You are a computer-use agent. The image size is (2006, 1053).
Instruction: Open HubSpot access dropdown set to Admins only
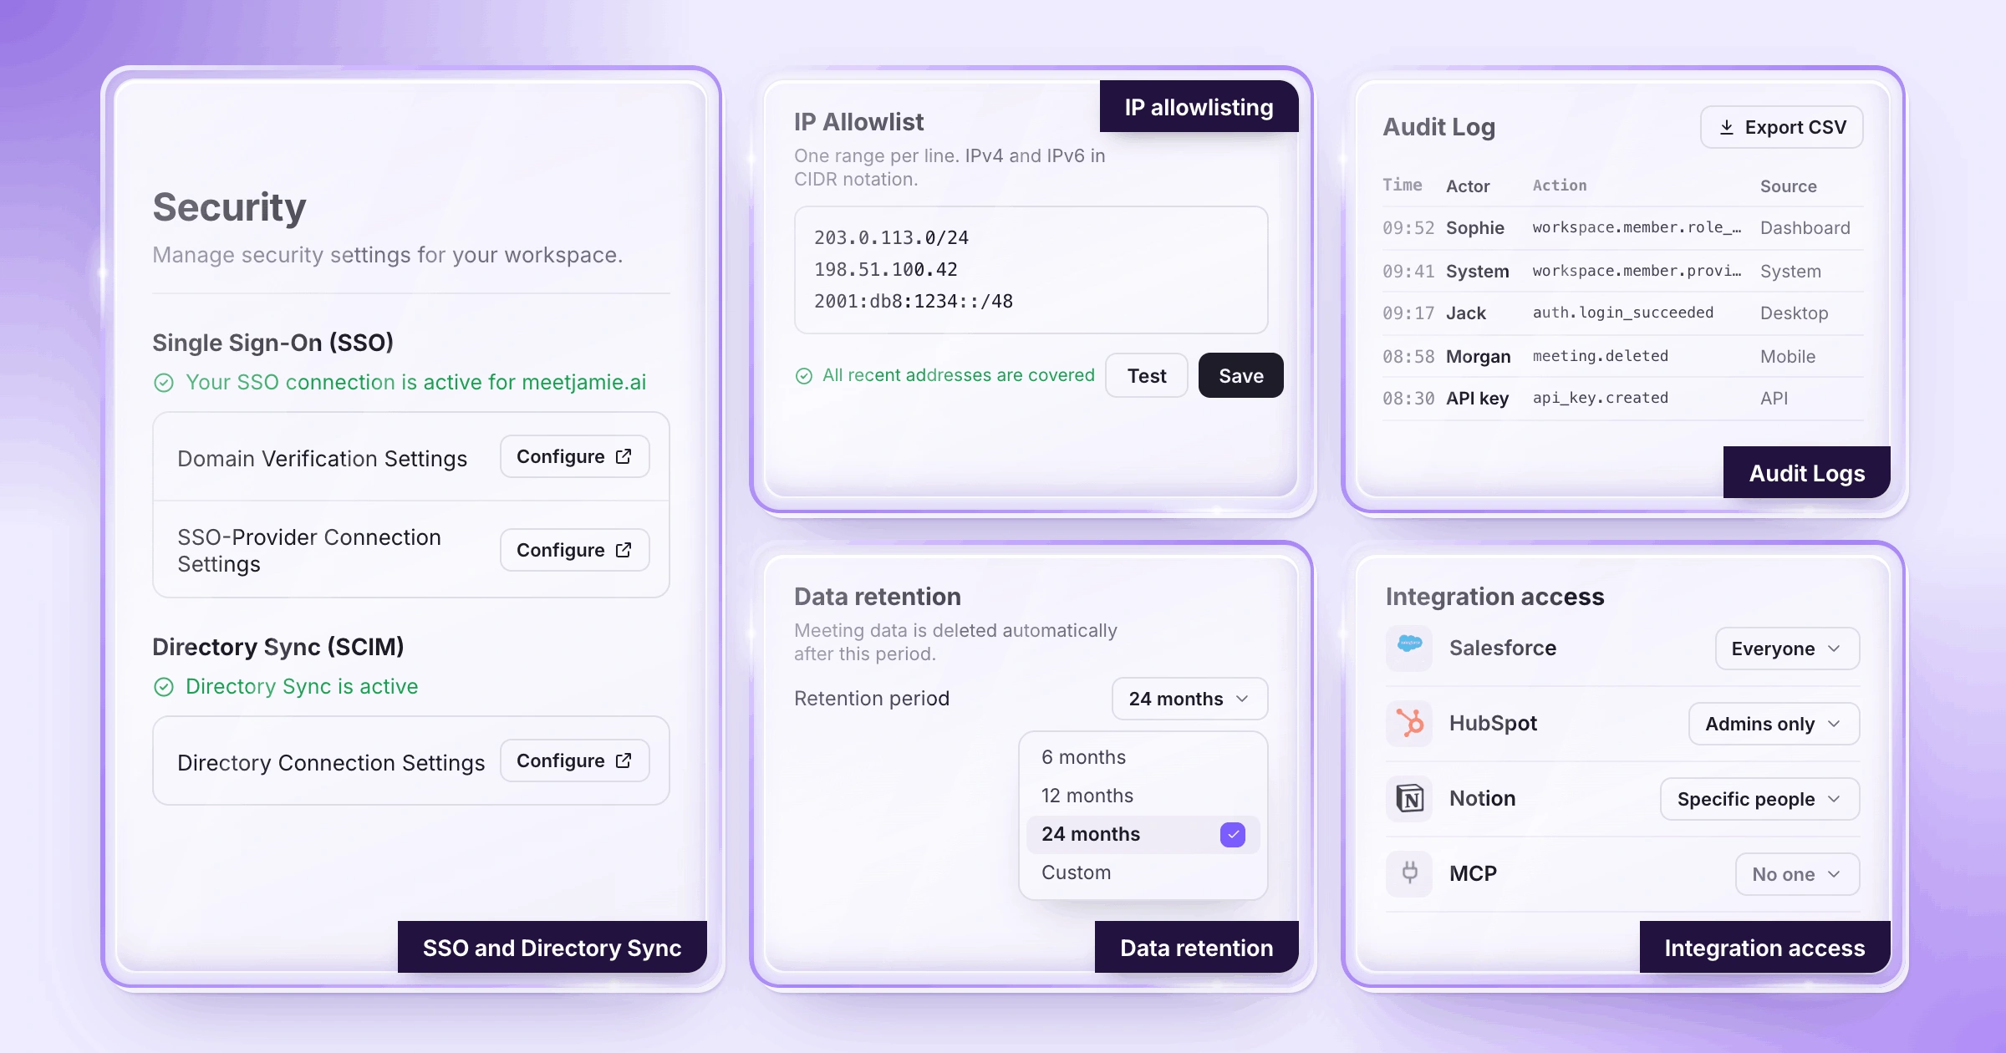1774,724
